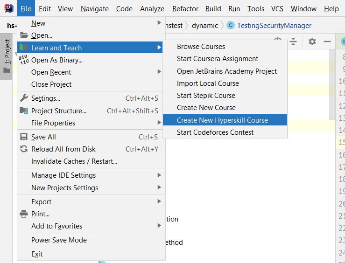Image resolution: width=345 pixels, height=263 pixels.
Task: Open the Run menu
Action: [234, 8]
